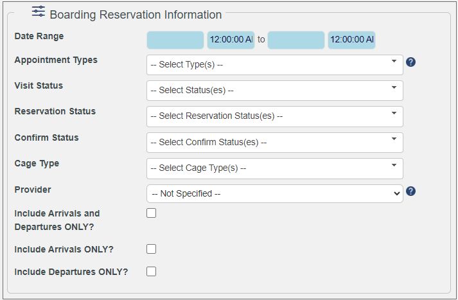
Task: Click the sliders icon beside Boarding Reservation Information
Action: click(x=39, y=12)
